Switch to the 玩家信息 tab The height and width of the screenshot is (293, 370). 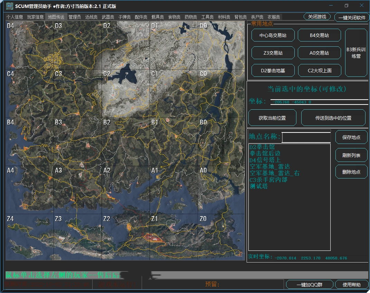click(x=35, y=17)
